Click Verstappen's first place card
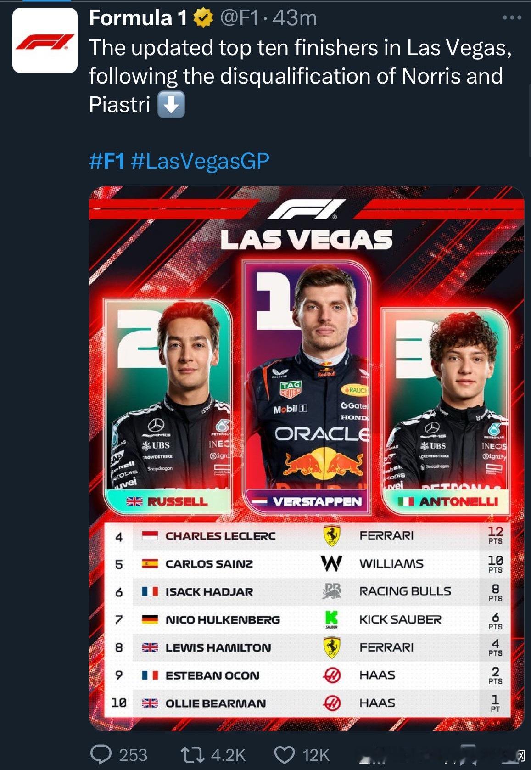The image size is (531, 770). pyautogui.click(x=307, y=386)
